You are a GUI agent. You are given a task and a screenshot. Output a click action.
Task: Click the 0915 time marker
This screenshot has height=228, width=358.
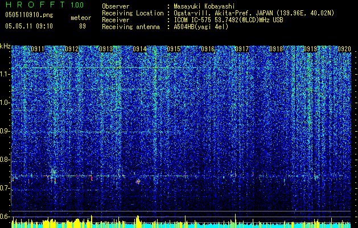[x=174, y=49]
